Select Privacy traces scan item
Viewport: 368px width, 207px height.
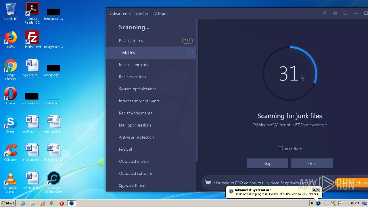pos(151,41)
